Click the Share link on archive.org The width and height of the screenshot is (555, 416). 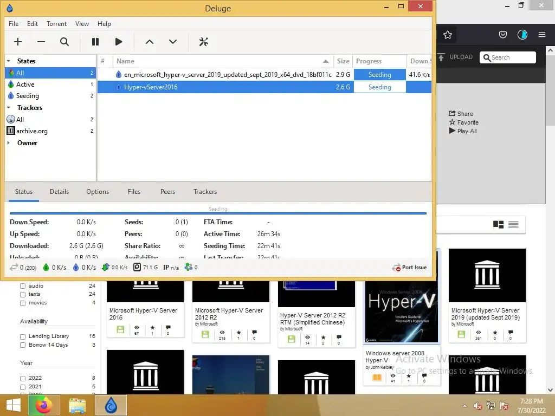(461, 114)
